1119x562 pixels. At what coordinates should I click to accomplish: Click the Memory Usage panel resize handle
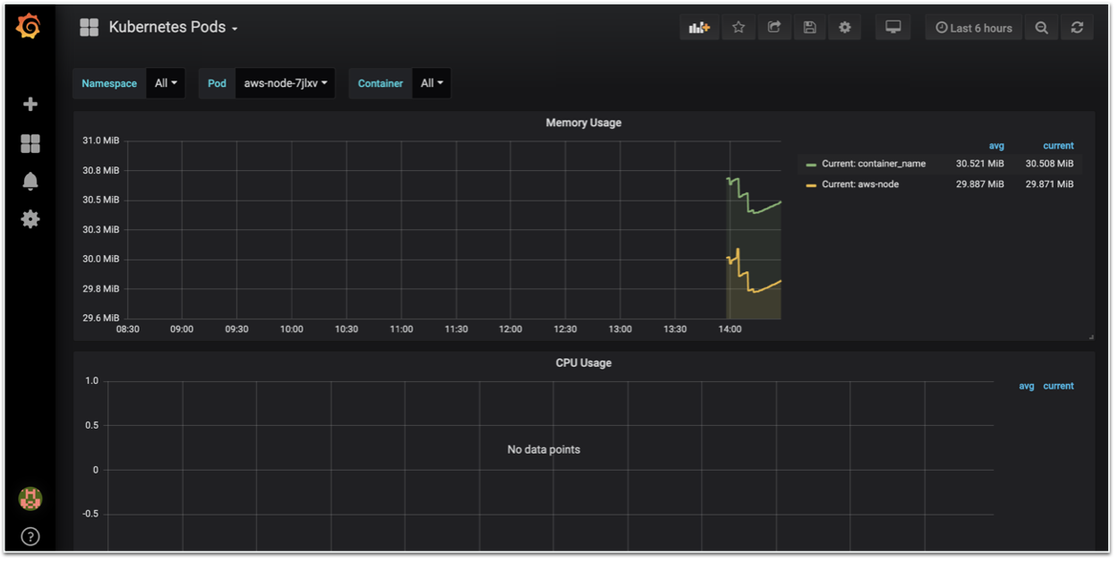click(x=1090, y=336)
